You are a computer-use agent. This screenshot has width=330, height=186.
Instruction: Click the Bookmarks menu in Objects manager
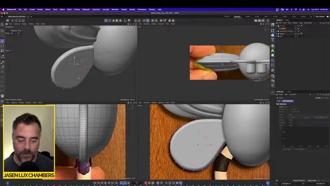pyautogui.click(x=308, y=23)
